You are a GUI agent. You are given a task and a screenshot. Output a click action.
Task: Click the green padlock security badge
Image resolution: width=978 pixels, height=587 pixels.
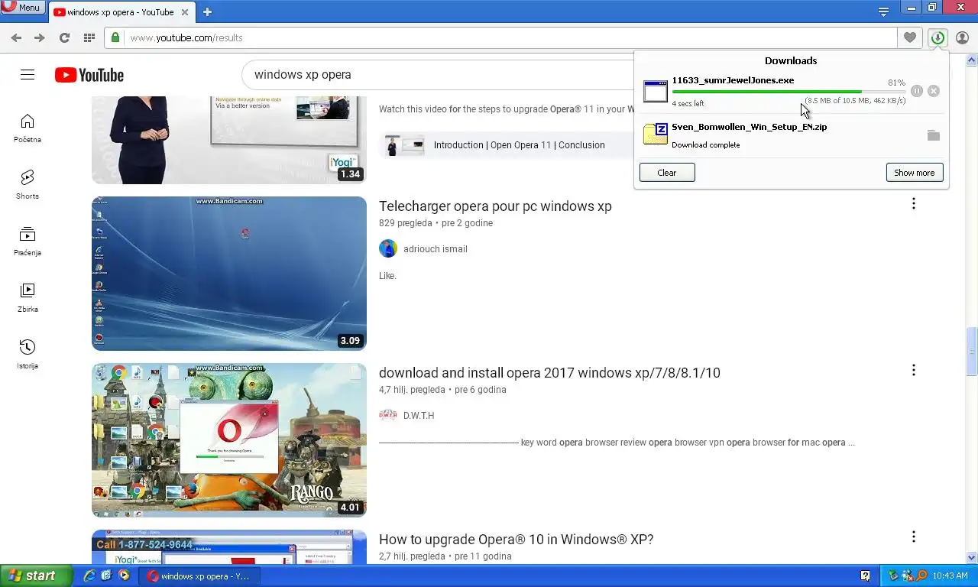115,37
